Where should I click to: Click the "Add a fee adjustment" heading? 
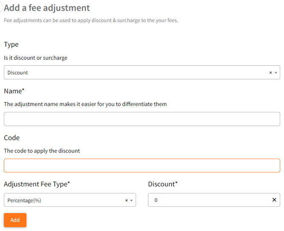(47, 8)
